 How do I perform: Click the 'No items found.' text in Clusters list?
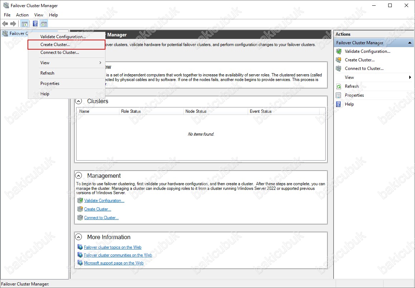[201, 134]
